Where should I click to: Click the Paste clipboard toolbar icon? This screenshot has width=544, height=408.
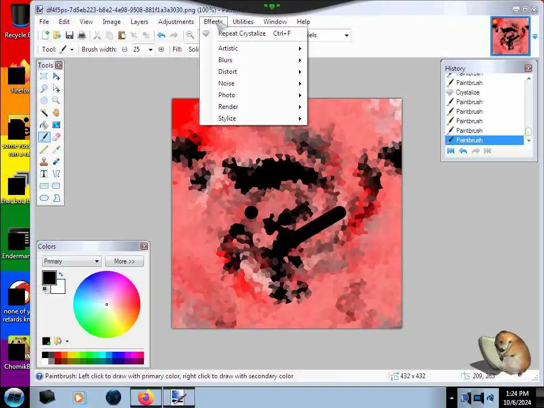pyautogui.click(x=122, y=35)
